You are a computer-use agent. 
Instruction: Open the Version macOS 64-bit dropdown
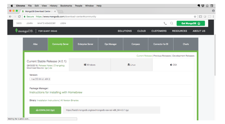point(40,79)
